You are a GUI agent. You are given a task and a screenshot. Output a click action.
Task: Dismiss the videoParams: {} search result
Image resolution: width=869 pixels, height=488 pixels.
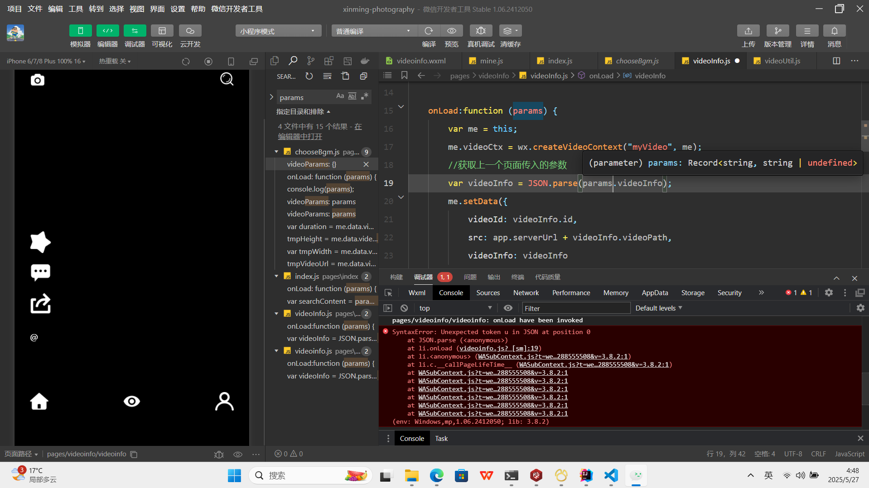coord(366,164)
